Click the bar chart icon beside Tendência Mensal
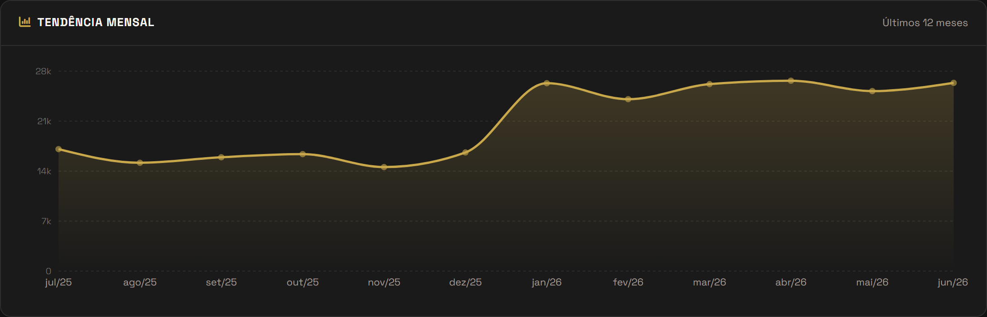This screenshot has height=317, width=987. [25, 22]
